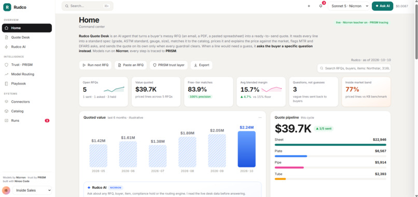Open Questions, not guesses card
The width and height of the screenshot is (418, 197).
pos(313,92)
